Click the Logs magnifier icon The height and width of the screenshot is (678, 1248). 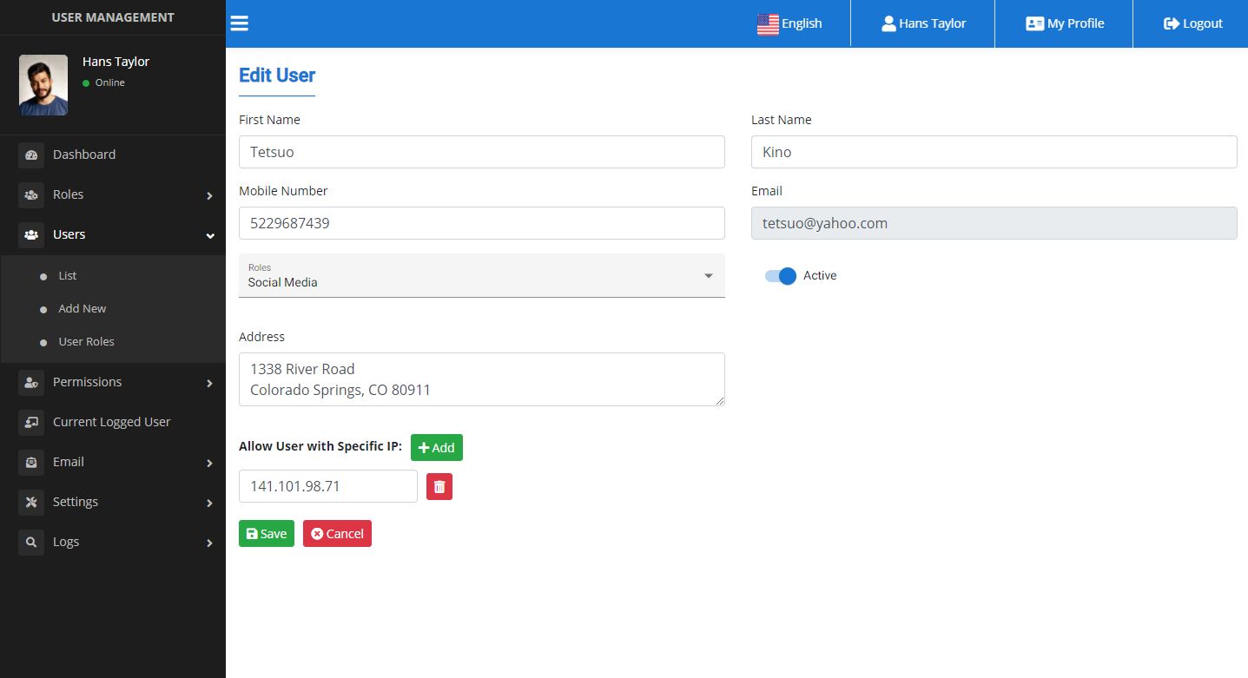point(31,542)
